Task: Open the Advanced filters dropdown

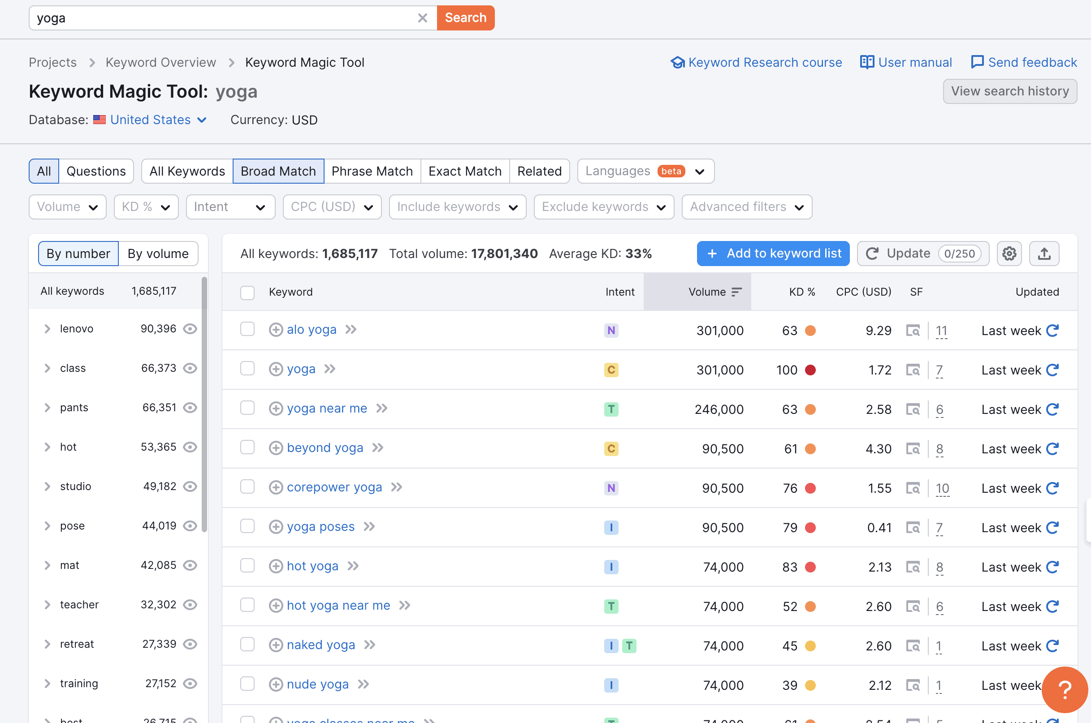Action: 746,207
